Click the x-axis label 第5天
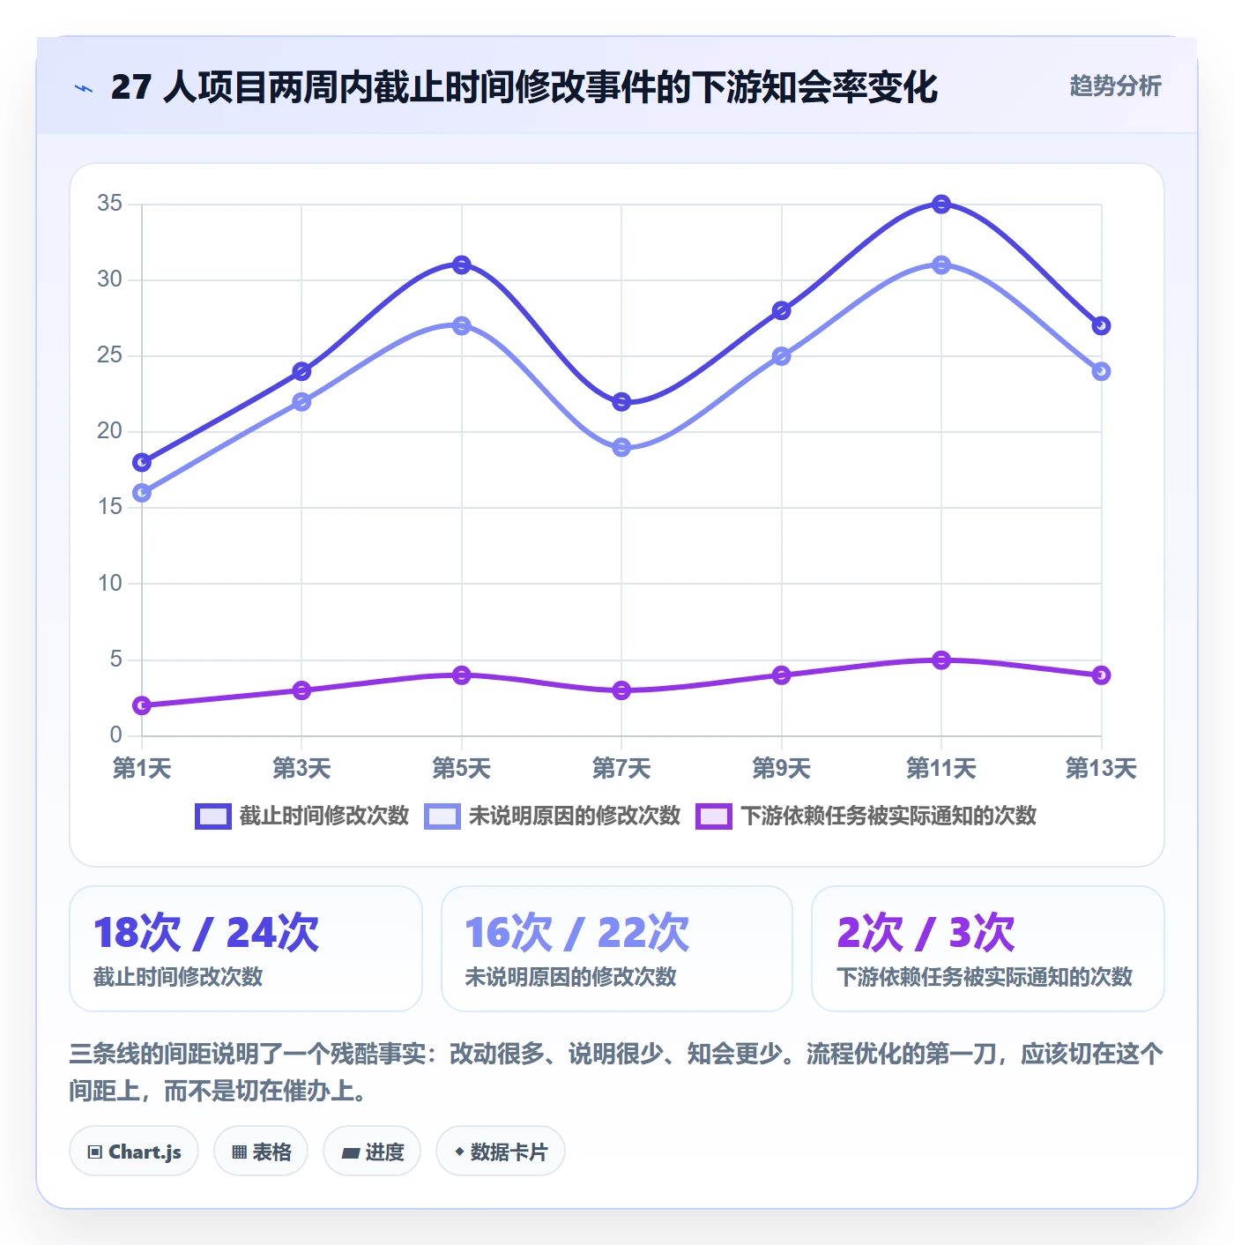The height and width of the screenshot is (1245, 1234). coord(462,768)
